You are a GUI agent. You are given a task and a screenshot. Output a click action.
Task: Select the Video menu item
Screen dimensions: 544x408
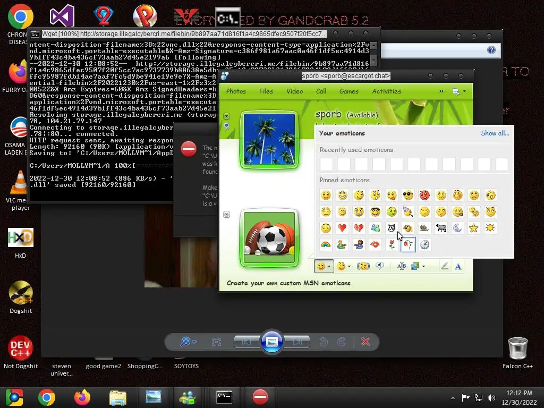(294, 91)
